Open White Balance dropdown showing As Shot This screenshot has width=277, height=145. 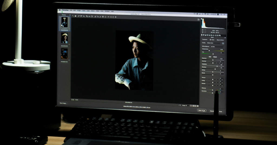coord(217,47)
